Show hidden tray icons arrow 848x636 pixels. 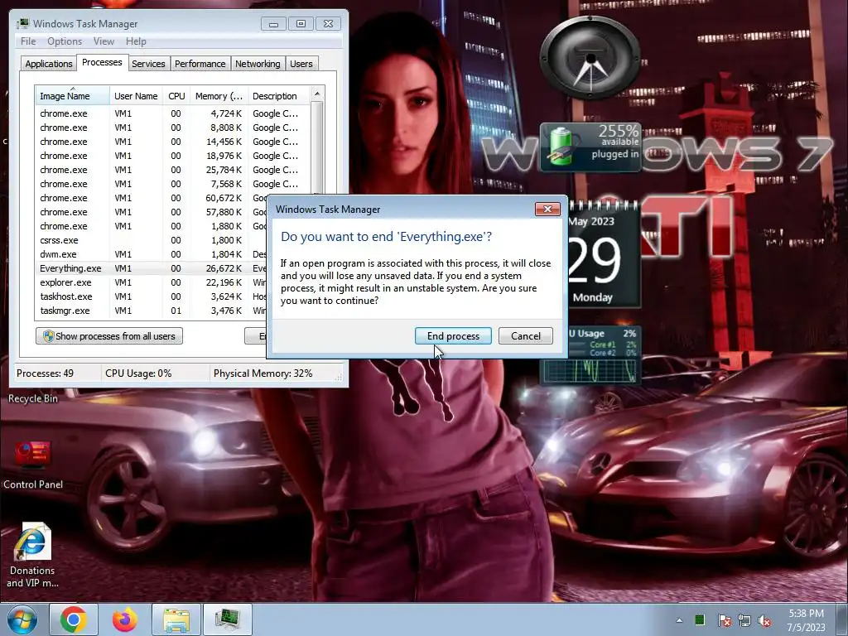click(x=679, y=620)
